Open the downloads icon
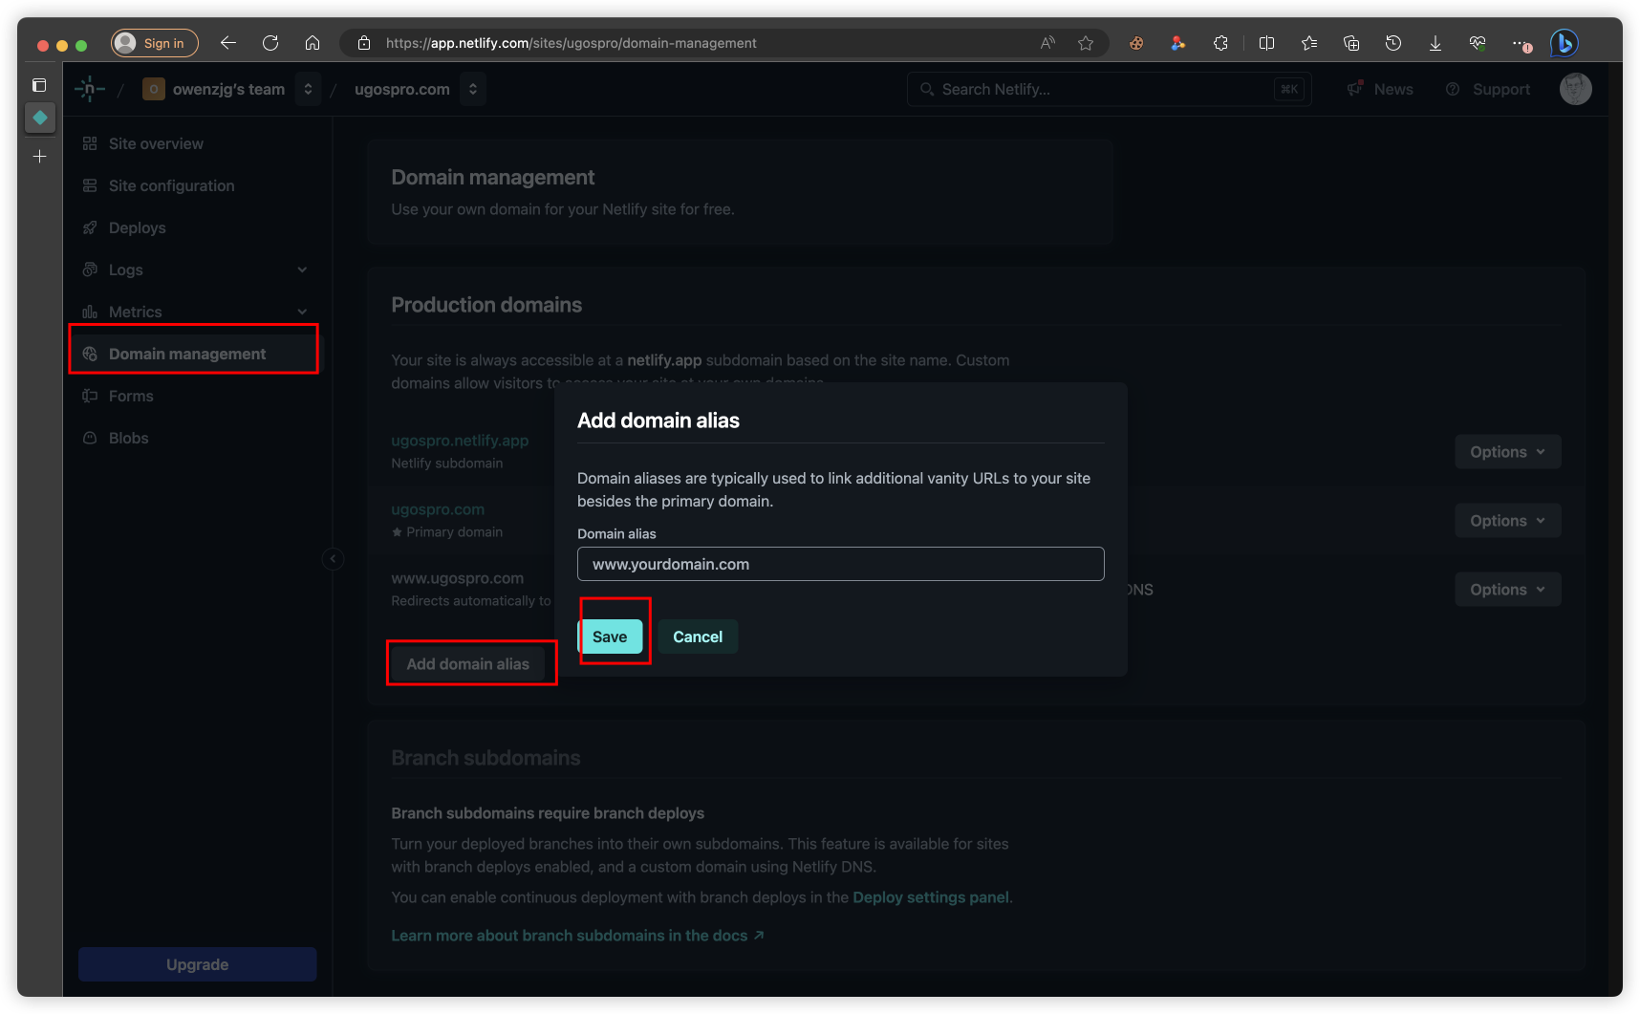 [1435, 43]
